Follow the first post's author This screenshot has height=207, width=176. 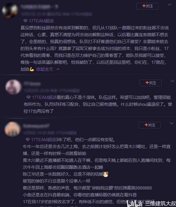point(147,6)
